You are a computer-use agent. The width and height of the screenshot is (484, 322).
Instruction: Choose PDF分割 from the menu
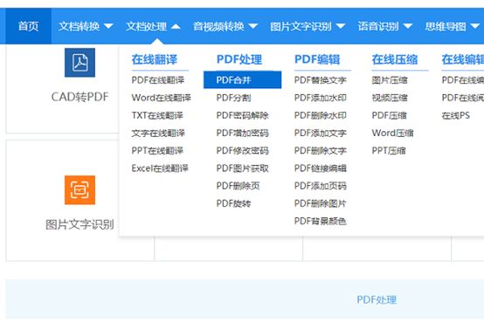[233, 98]
